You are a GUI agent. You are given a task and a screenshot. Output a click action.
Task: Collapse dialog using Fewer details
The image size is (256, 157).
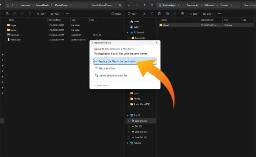[101, 85]
